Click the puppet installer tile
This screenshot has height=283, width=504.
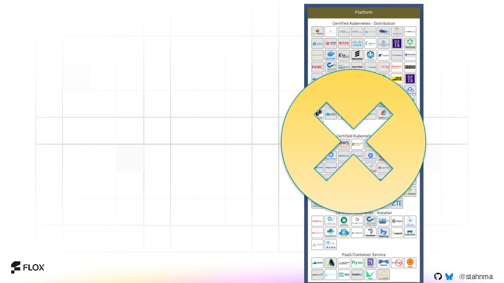pyautogui.click(x=397, y=233)
